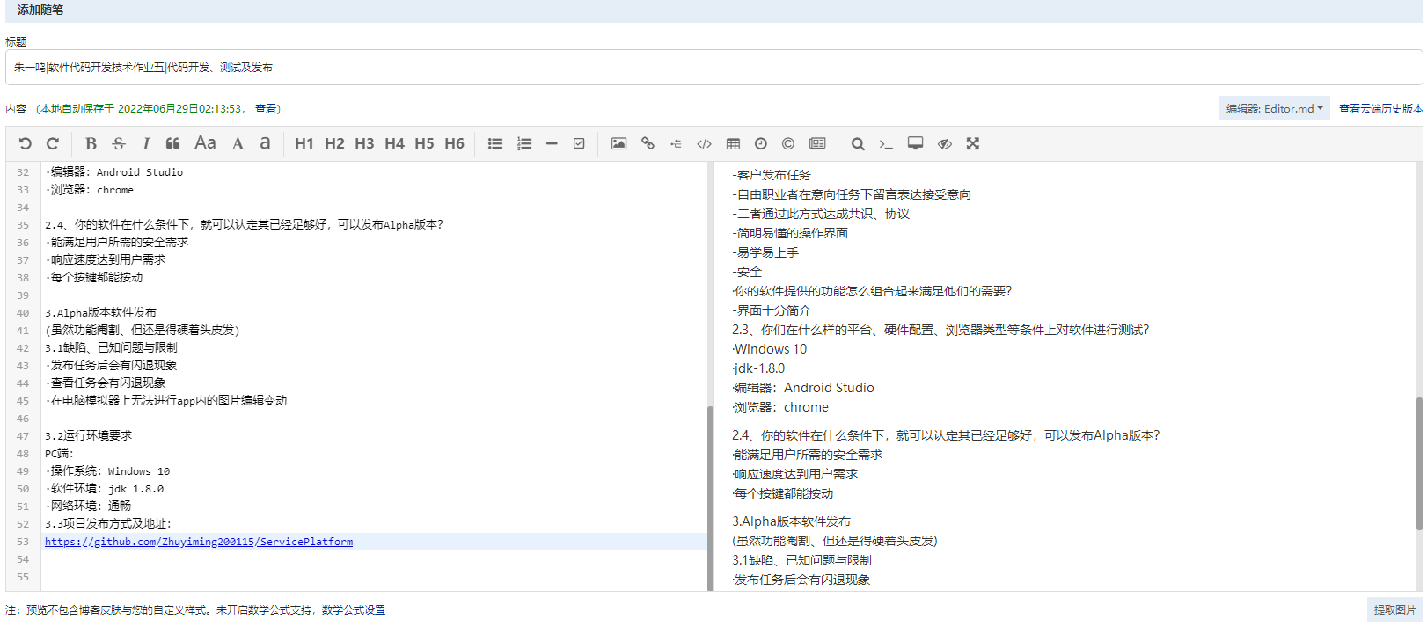The image size is (1427, 627).
Task: Click editor line 49 Windows 10 text
Action: pyautogui.click(x=139, y=471)
